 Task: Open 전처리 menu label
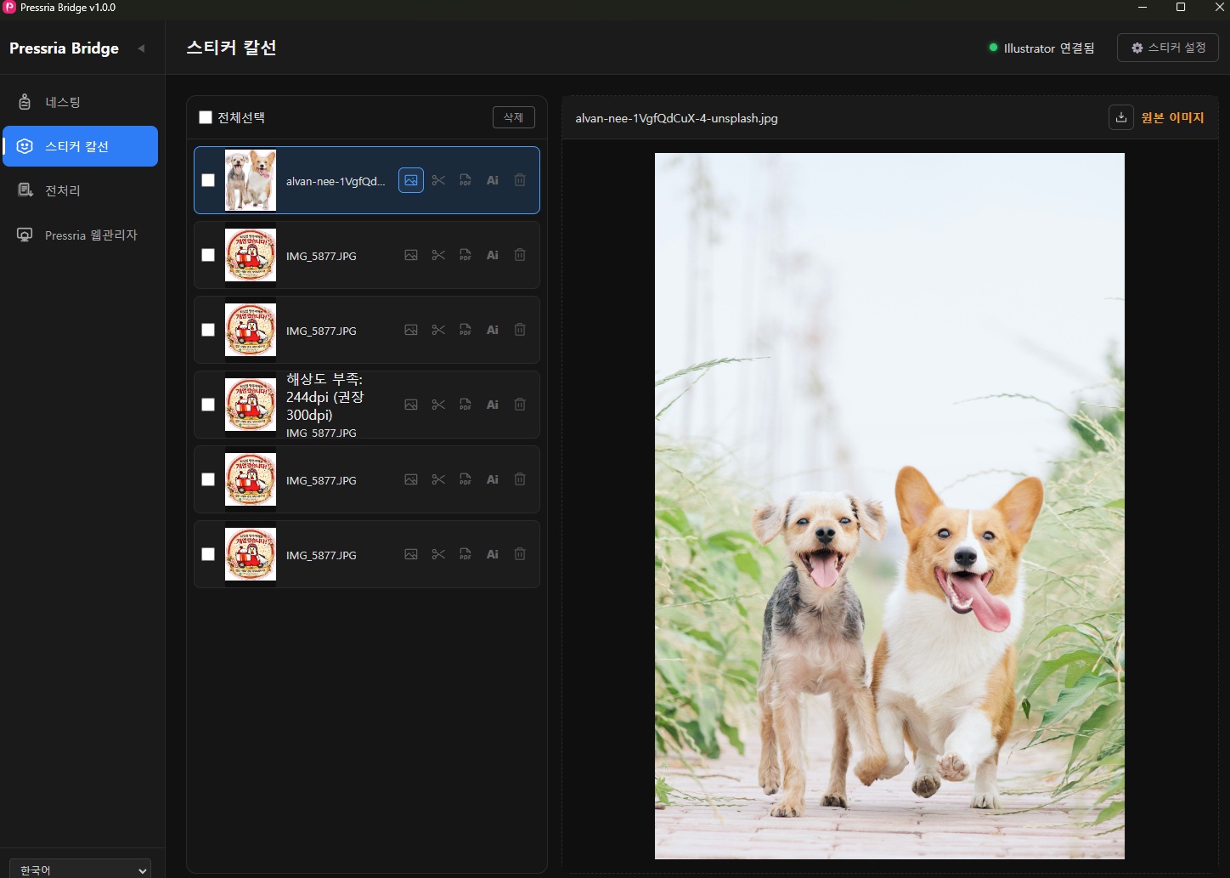coord(63,190)
